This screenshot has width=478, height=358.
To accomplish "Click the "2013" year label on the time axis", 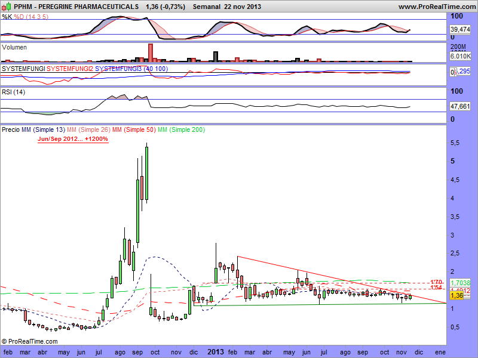I will 216,352.
